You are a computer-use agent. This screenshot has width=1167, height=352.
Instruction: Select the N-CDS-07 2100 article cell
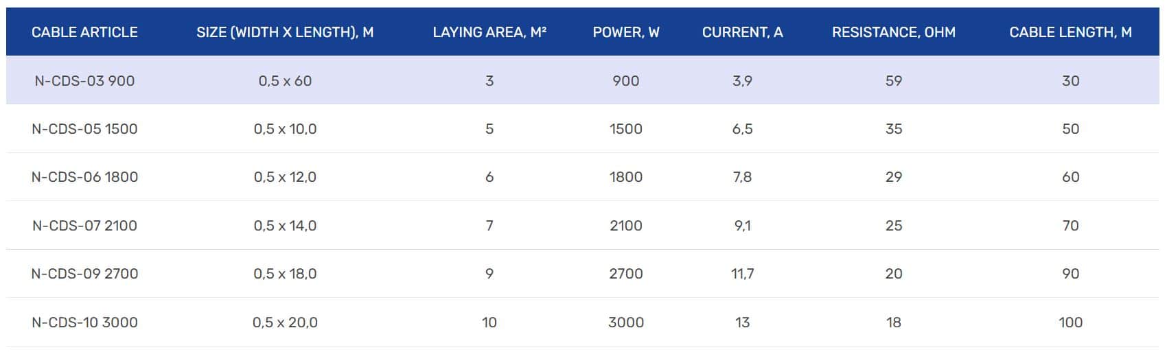[x=84, y=226]
